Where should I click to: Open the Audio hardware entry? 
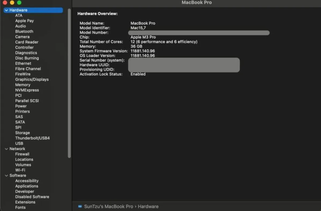pos(21,26)
